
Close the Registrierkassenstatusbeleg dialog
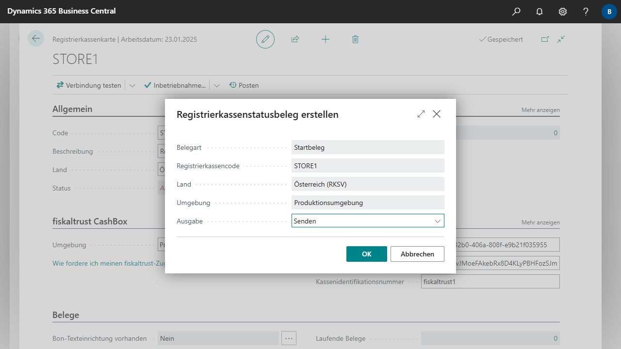[x=437, y=114]
